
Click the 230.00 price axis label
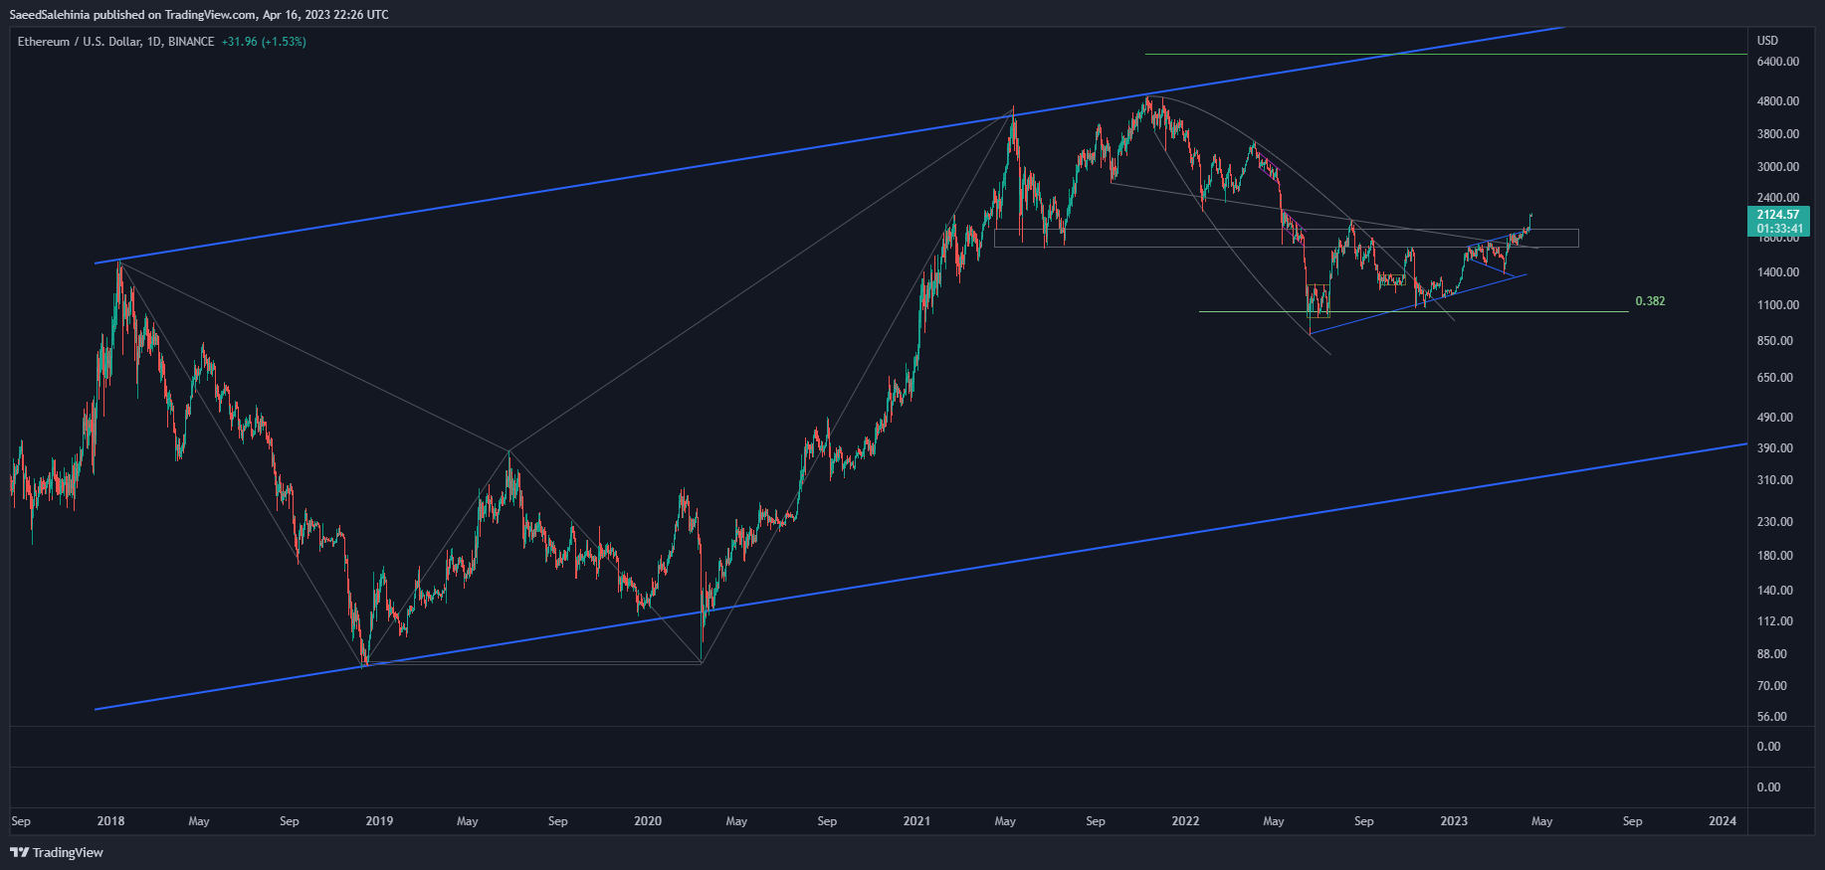pyautogui.click(x=1775, y=522)
